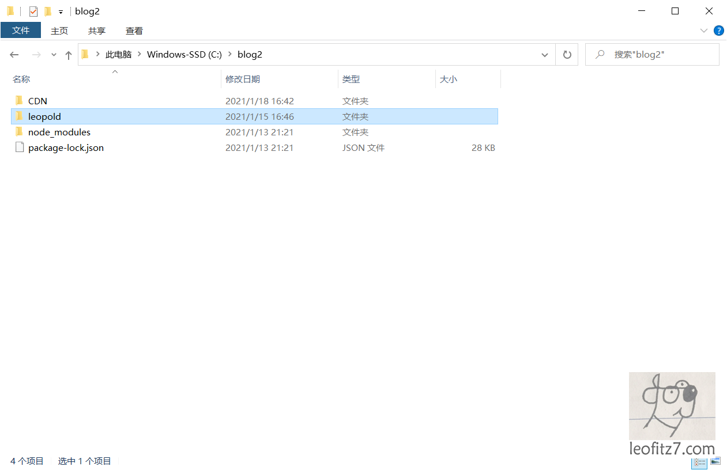
Task: Refresh the blog2 folder view
Action: pos(567,55)
